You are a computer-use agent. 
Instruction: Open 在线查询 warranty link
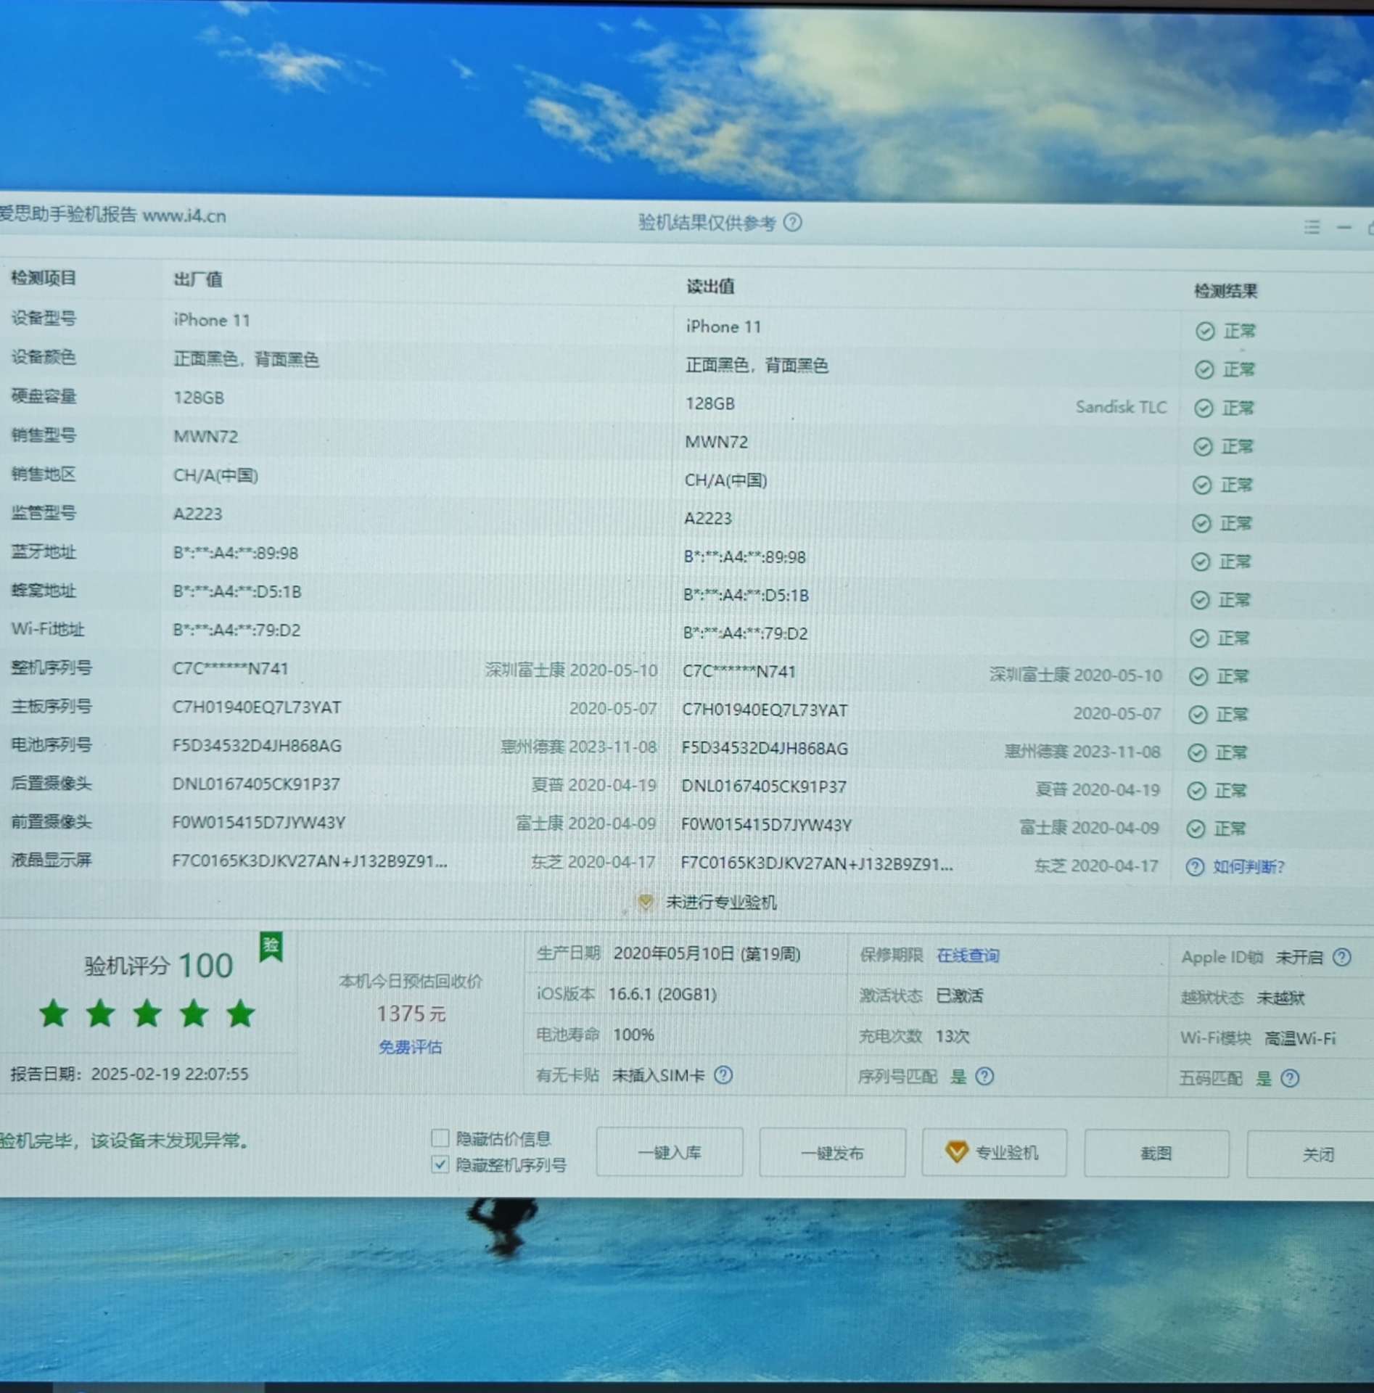[968, 956]
